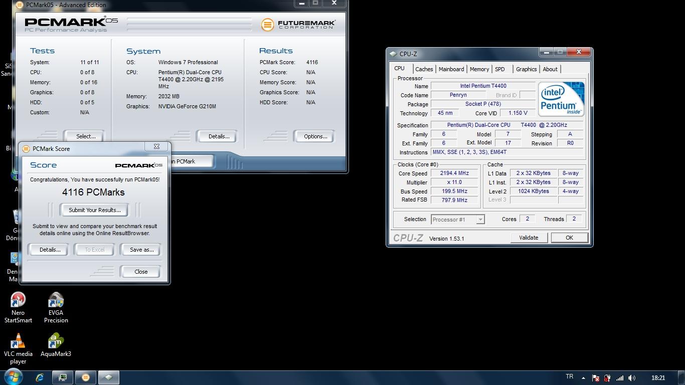Click the taskbar clock showing 18:21
Image resolution: width=685 pixels, height=385 pixels.
coord(658,378)
